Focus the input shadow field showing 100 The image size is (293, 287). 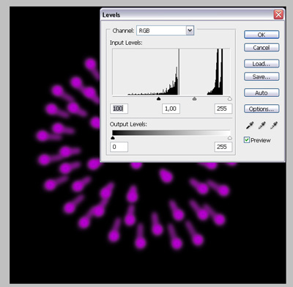(119, 109)
